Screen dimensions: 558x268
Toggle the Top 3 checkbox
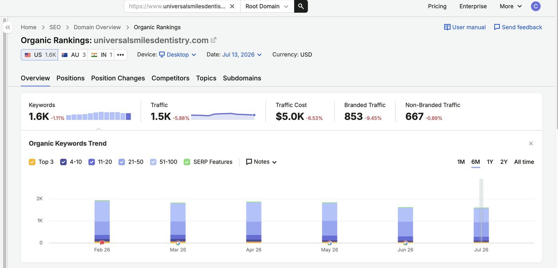(x=32, y=162)
